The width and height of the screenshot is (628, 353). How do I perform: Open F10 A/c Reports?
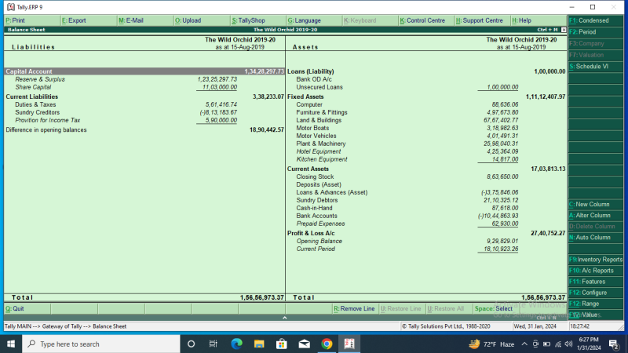point(596,271)
